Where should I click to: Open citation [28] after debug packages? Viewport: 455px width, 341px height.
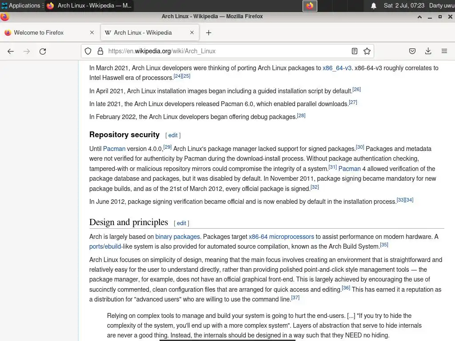(x=301, y=115)
